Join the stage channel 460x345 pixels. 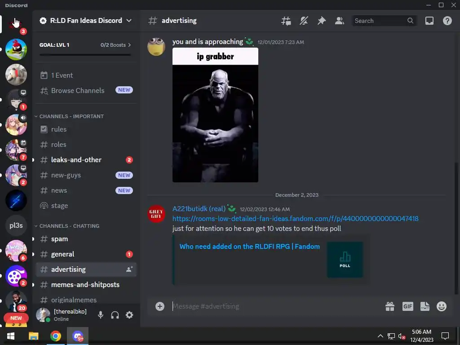(x=86, y=206)
